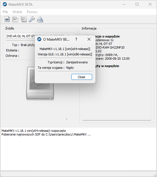Click the Źródło group title
157x177 pixels.
coord(10,28)
